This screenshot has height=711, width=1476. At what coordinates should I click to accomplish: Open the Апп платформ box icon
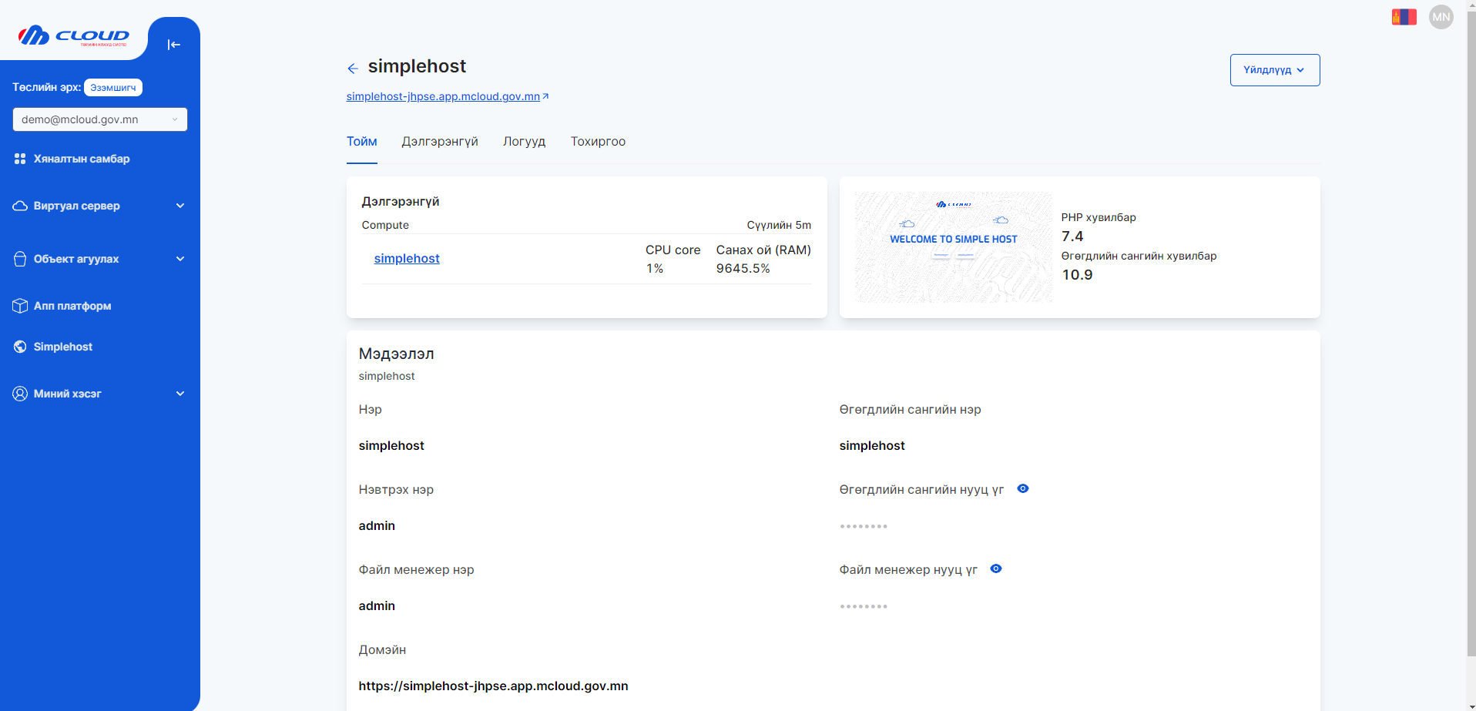[x=20, y=306]
